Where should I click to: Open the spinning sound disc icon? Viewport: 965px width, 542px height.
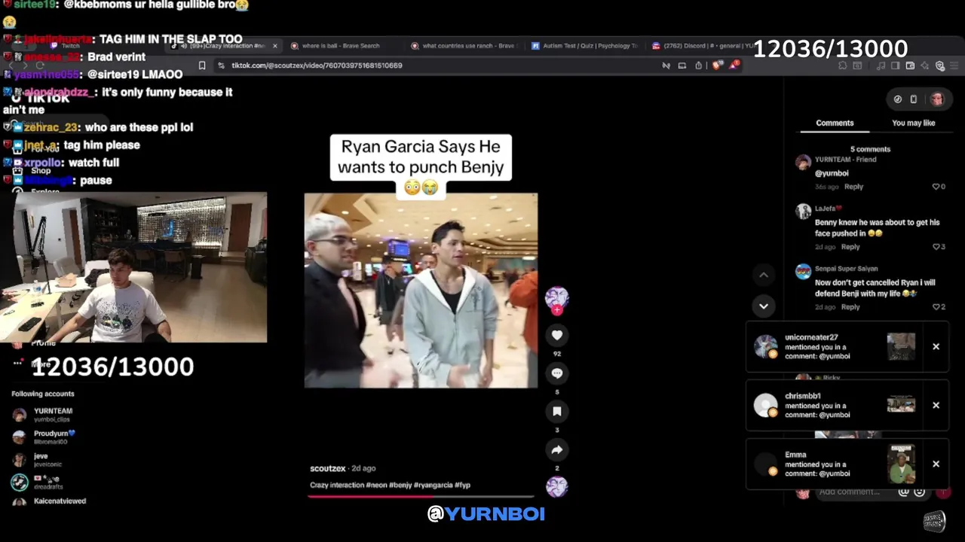(x=556, y=486)
